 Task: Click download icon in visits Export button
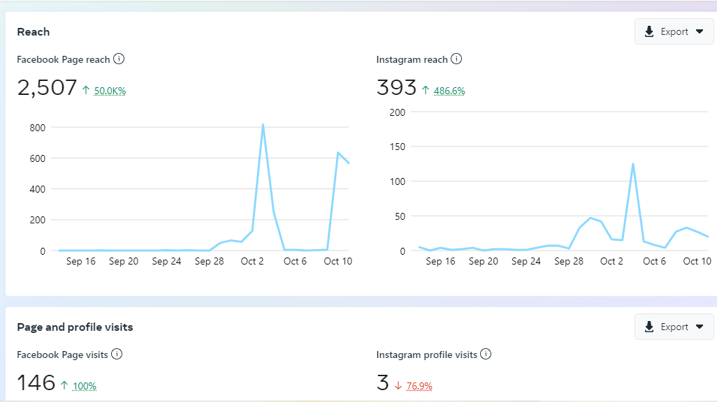649,327
